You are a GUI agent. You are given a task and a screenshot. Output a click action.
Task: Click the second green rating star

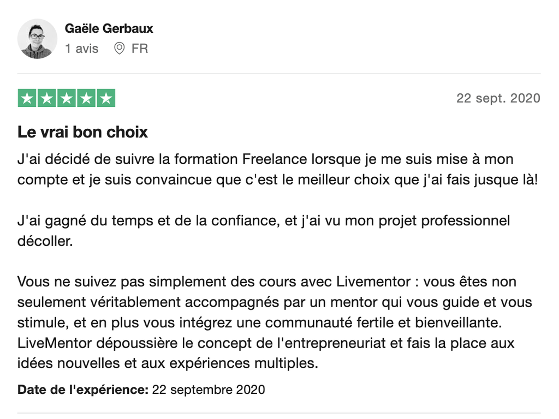point(46,98)
